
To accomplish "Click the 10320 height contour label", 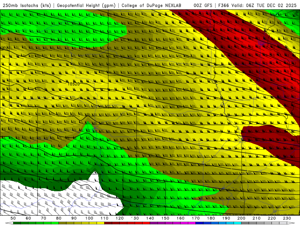I will (x=73, y=84).
